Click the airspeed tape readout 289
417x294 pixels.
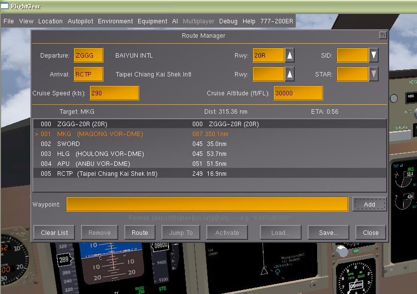pyautogui.click(x=64, y=259)
